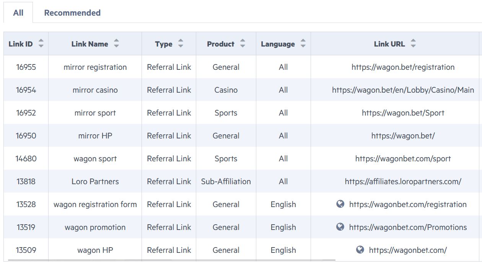Open https://affiliates.loropartners.com/ link URL
Viewport: 482px width, 262px height.
coord(403,182)
